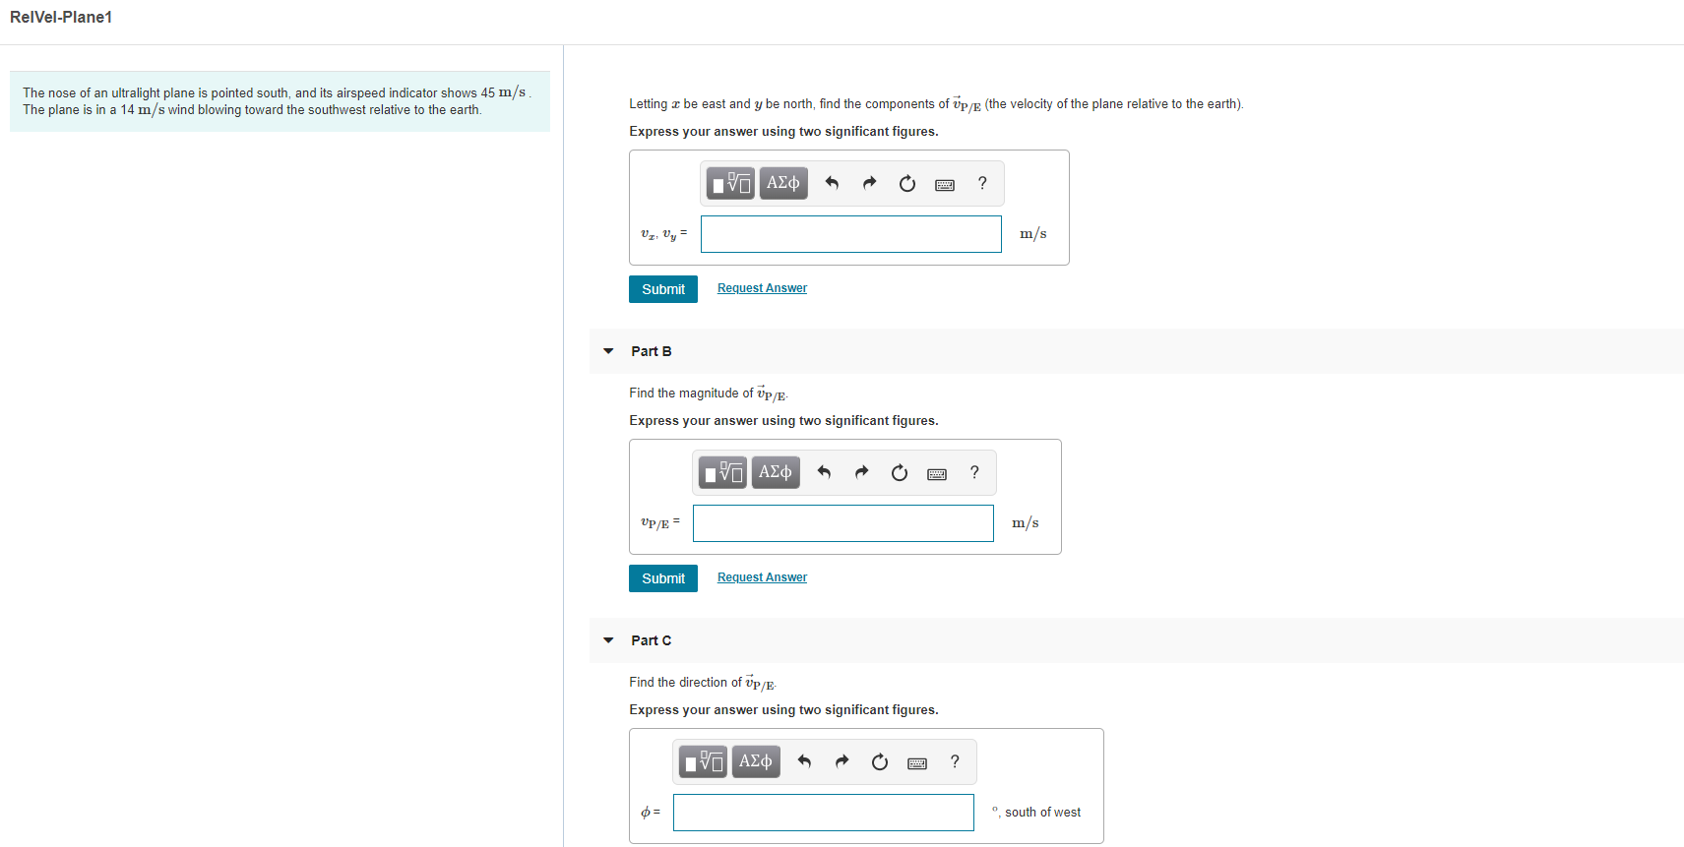
Task: Request Answer for the components question
Action: click(x=762, y=288)
